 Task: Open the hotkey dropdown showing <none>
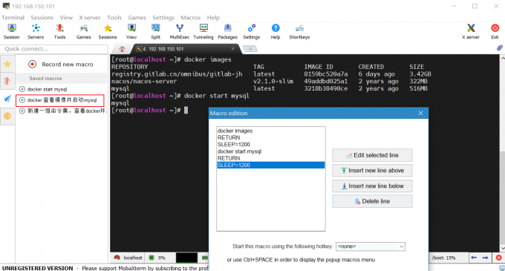(371, 246)
